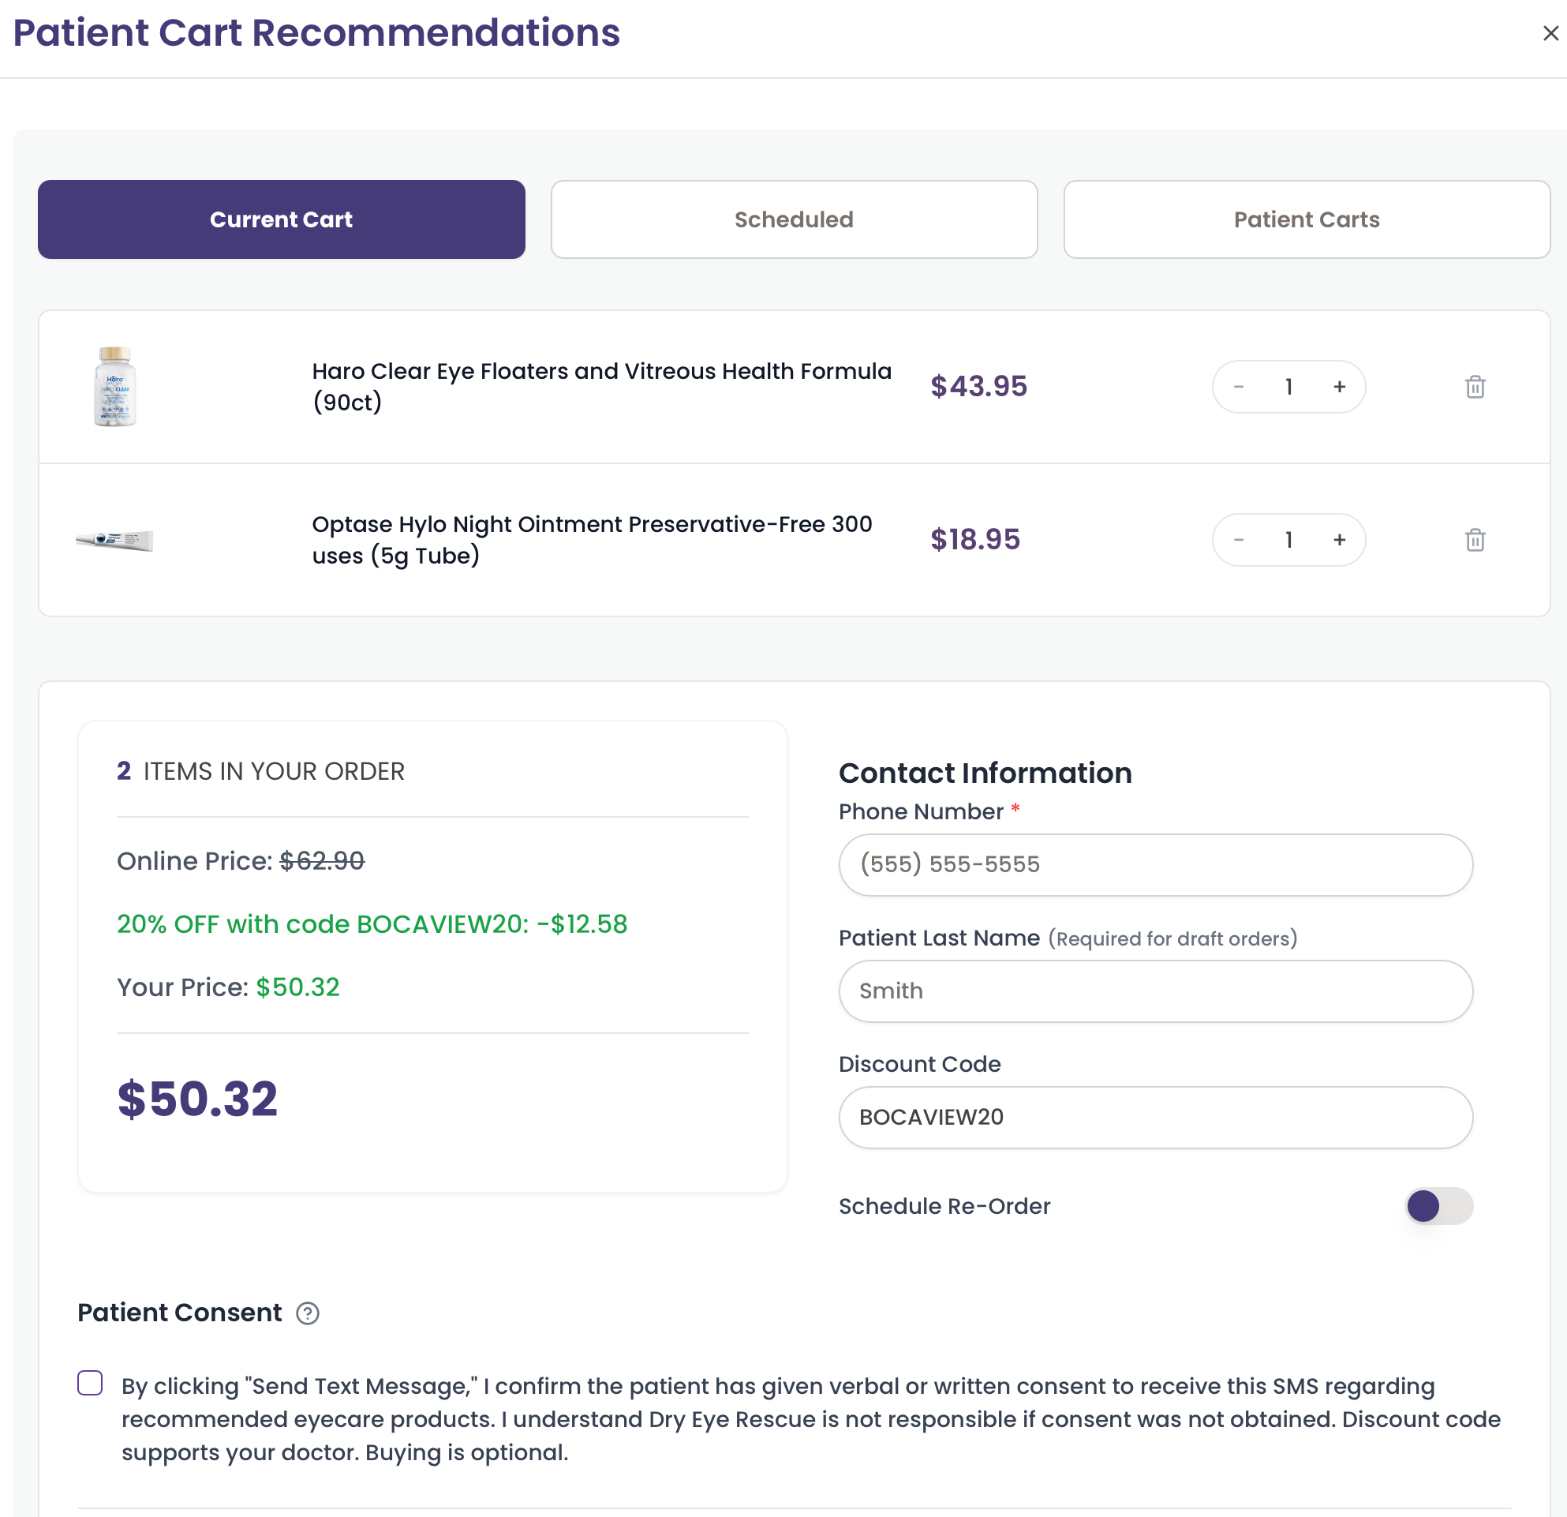Select the Current Cart tab
Image resolution: width=1567 pixels, height=1517 pixels.
pyautogui.click(x=282, y=219)
